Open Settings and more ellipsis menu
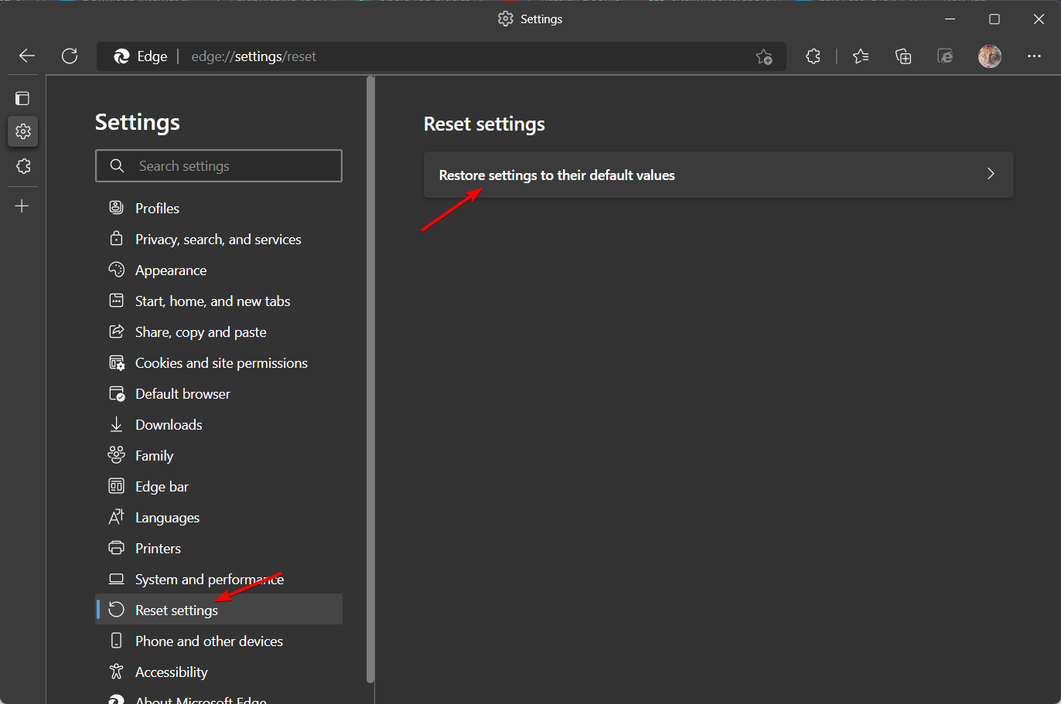This screenshot has width=1061, height=704. pyautogui.click(x=1035, y=56)
